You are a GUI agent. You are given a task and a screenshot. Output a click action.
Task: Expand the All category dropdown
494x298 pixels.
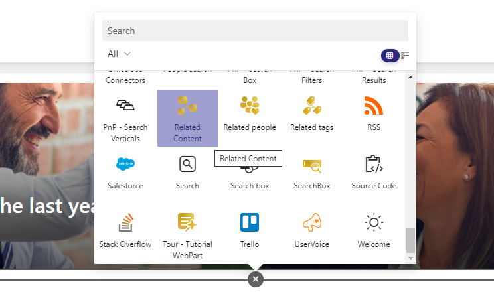119,54
